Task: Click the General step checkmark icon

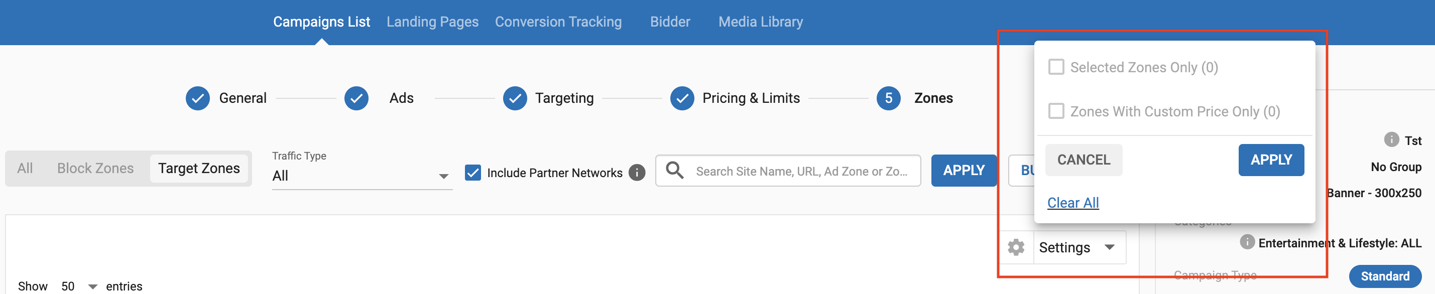Action: [x=198, y=98]
